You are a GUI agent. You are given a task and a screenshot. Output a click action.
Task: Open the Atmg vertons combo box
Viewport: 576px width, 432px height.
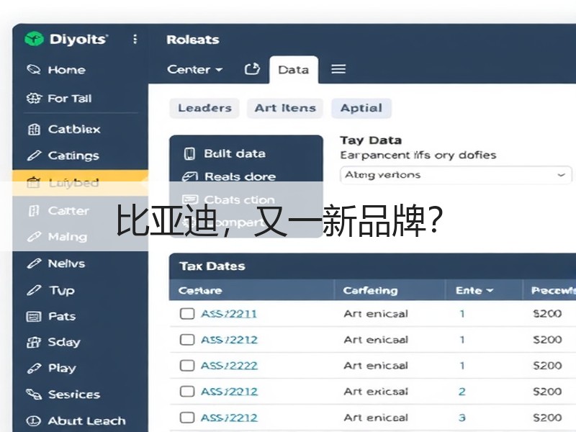456,175
